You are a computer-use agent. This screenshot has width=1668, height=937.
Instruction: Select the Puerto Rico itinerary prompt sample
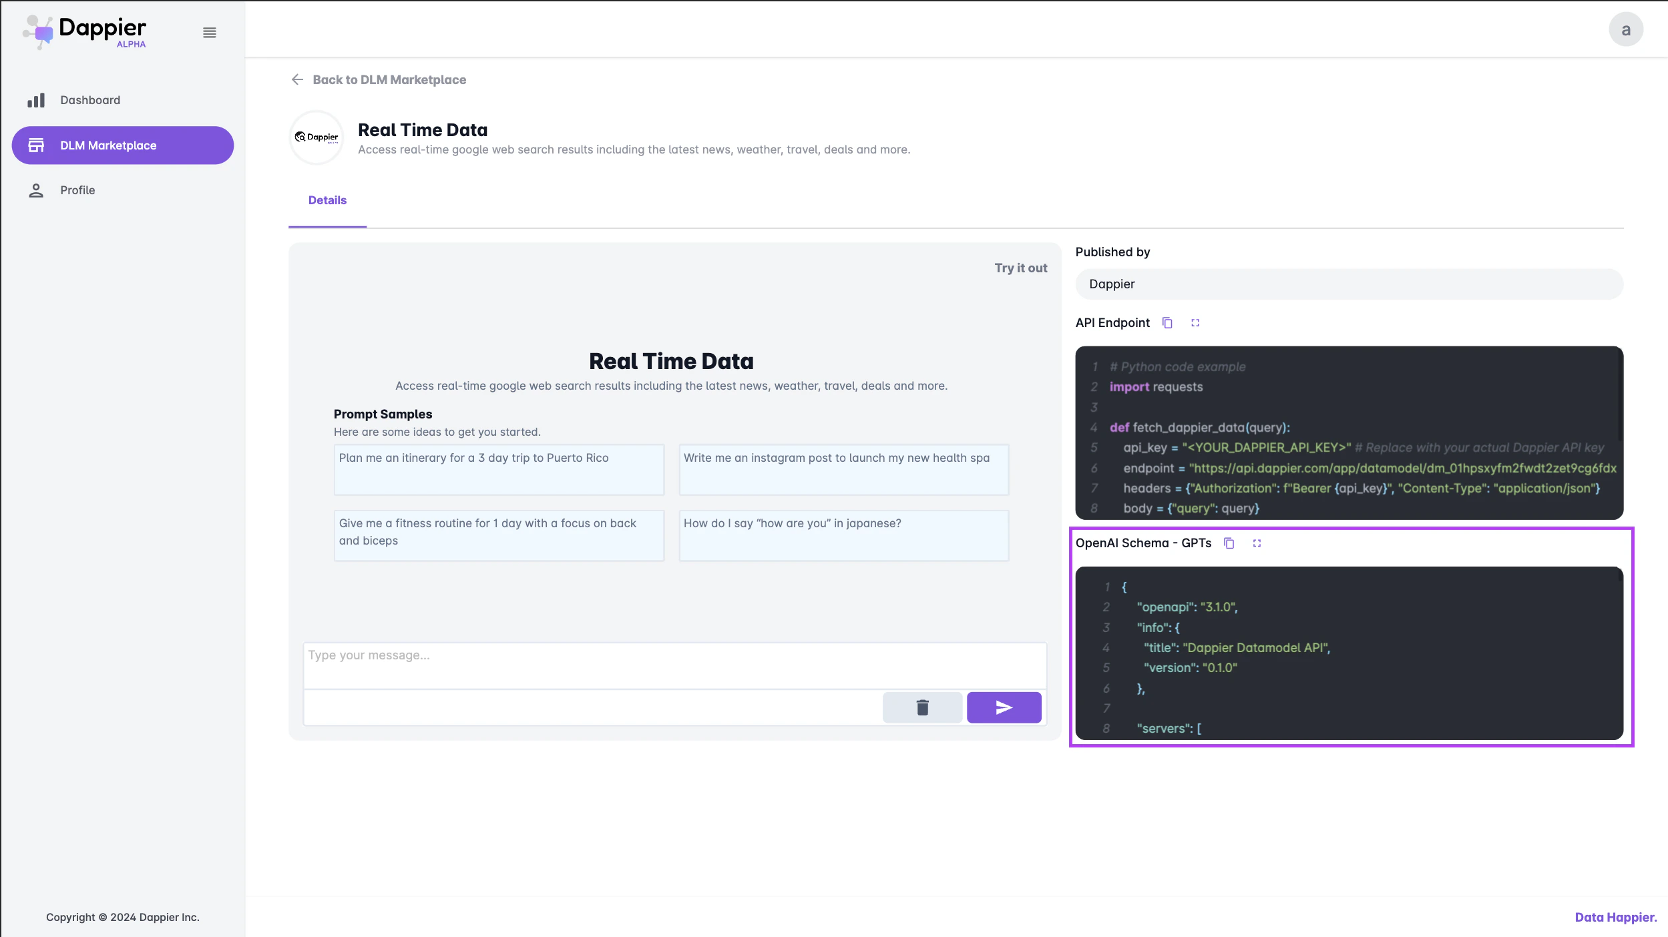tap(499, 470)
